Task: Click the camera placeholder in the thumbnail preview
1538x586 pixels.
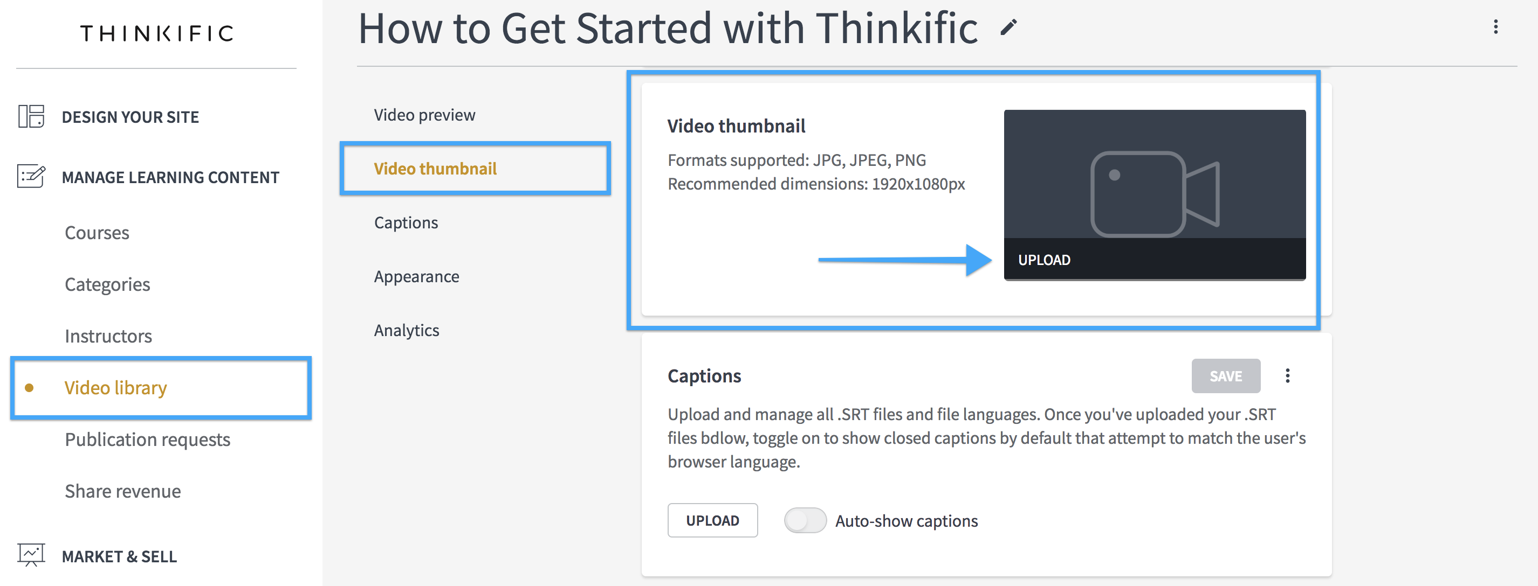Action: tap(1155, 194)
